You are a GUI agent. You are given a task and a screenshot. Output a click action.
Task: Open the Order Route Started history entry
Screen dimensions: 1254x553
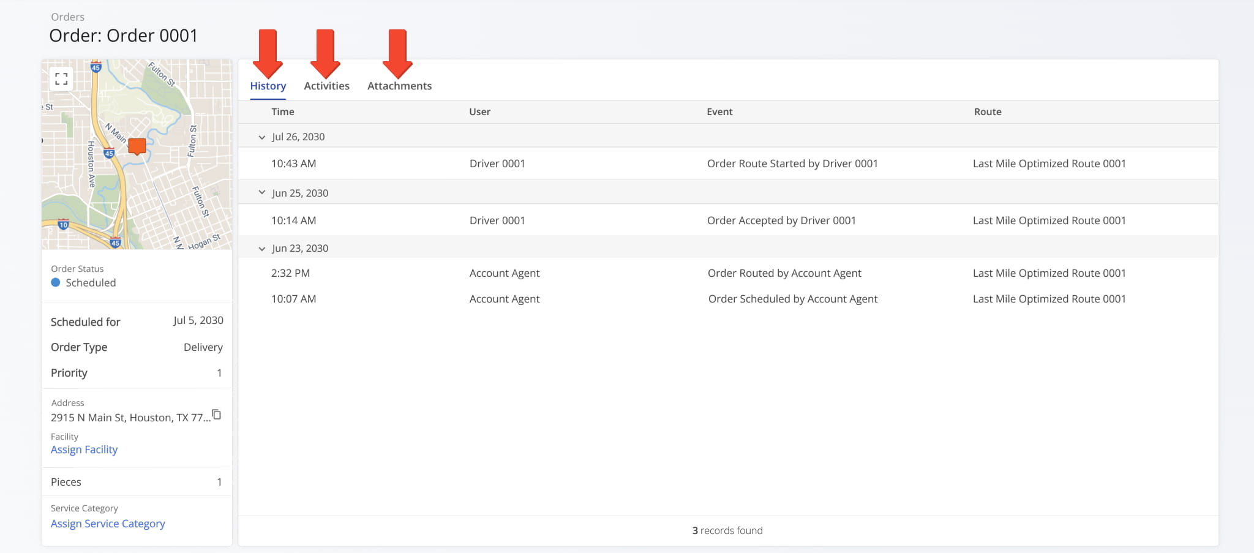point(792,163)
